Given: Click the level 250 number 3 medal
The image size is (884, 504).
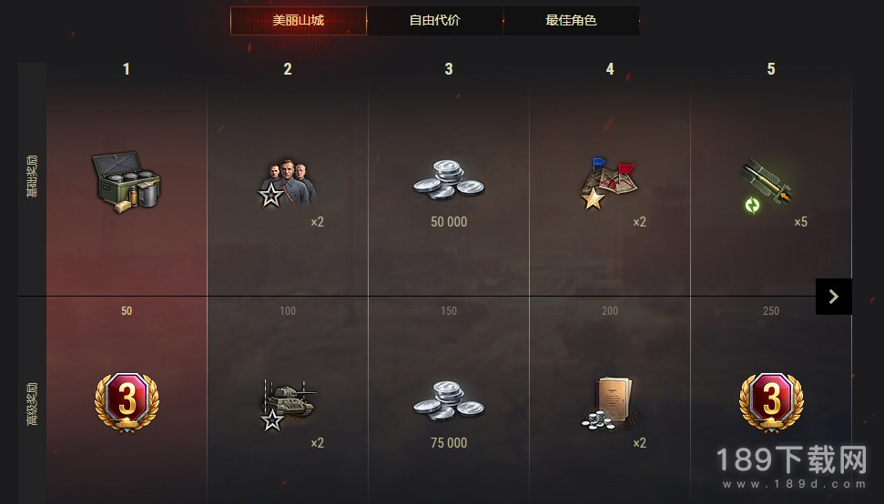Looking at the screenshot, I should [771, 402].
